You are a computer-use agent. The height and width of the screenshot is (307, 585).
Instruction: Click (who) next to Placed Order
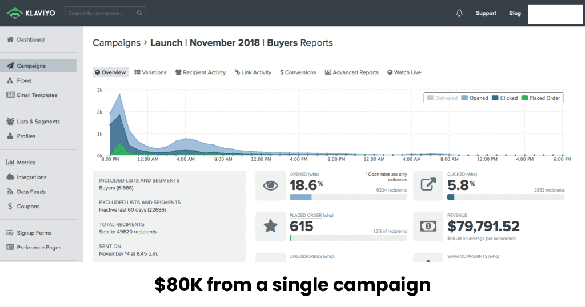pos(328,215)
